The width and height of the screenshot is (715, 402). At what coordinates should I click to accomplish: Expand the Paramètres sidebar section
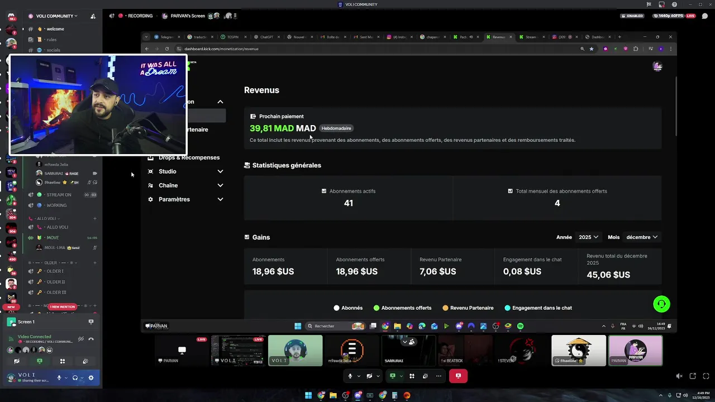(185, 199)
